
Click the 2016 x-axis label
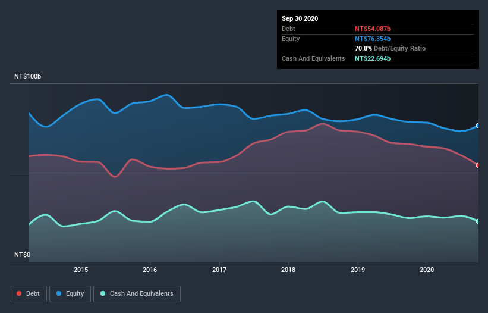click(150, 270)
